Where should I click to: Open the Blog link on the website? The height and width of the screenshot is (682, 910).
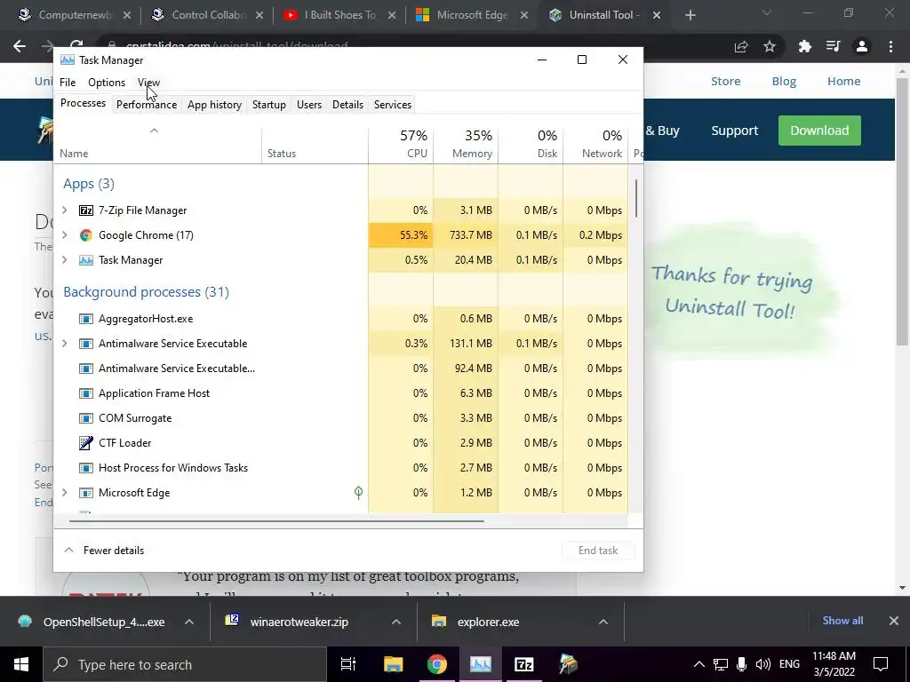pyautogui.click(x=784, y=81)
